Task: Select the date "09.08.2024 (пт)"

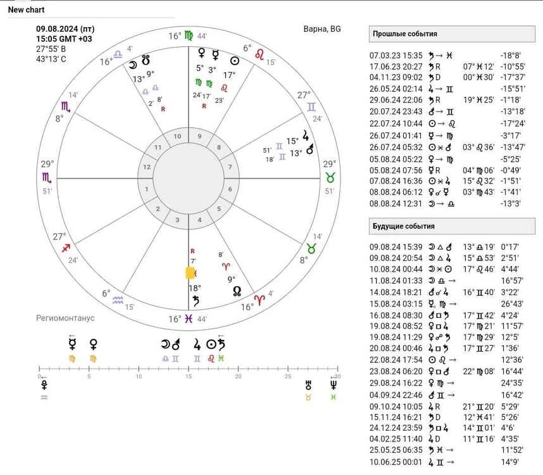Action: point(65,28)
